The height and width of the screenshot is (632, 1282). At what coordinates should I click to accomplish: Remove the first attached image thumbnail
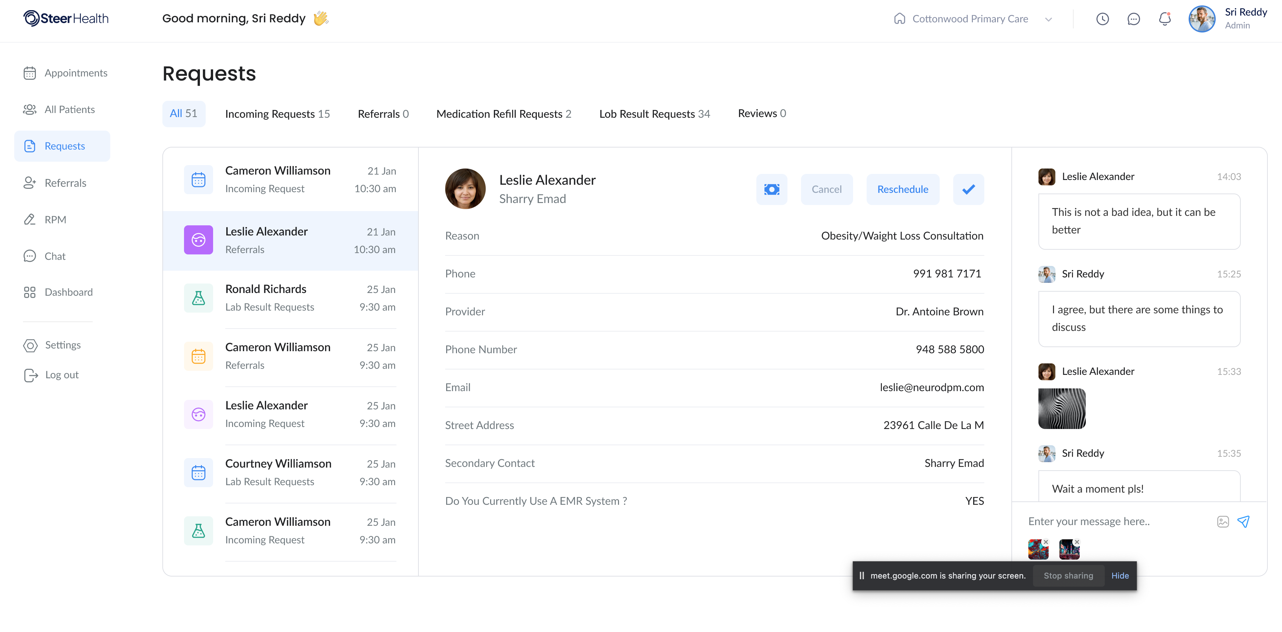tap(1046, 542)
